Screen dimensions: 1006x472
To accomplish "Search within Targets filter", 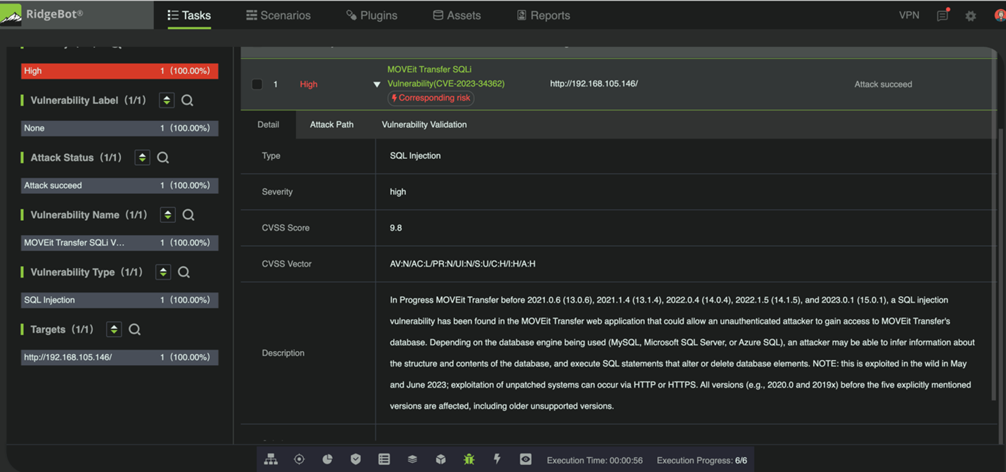I will point(134,329).
